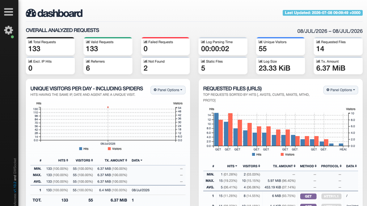Viewport: 367px width, 206px height.
Task: Click Failed Requests chart icon
Action: (x=145, y=42)
